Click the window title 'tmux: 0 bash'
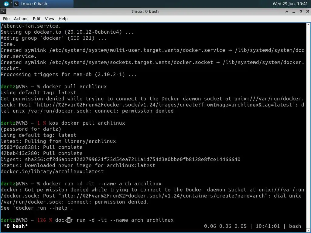The height and width of the screenshot is (233, 311). point(145,12)
